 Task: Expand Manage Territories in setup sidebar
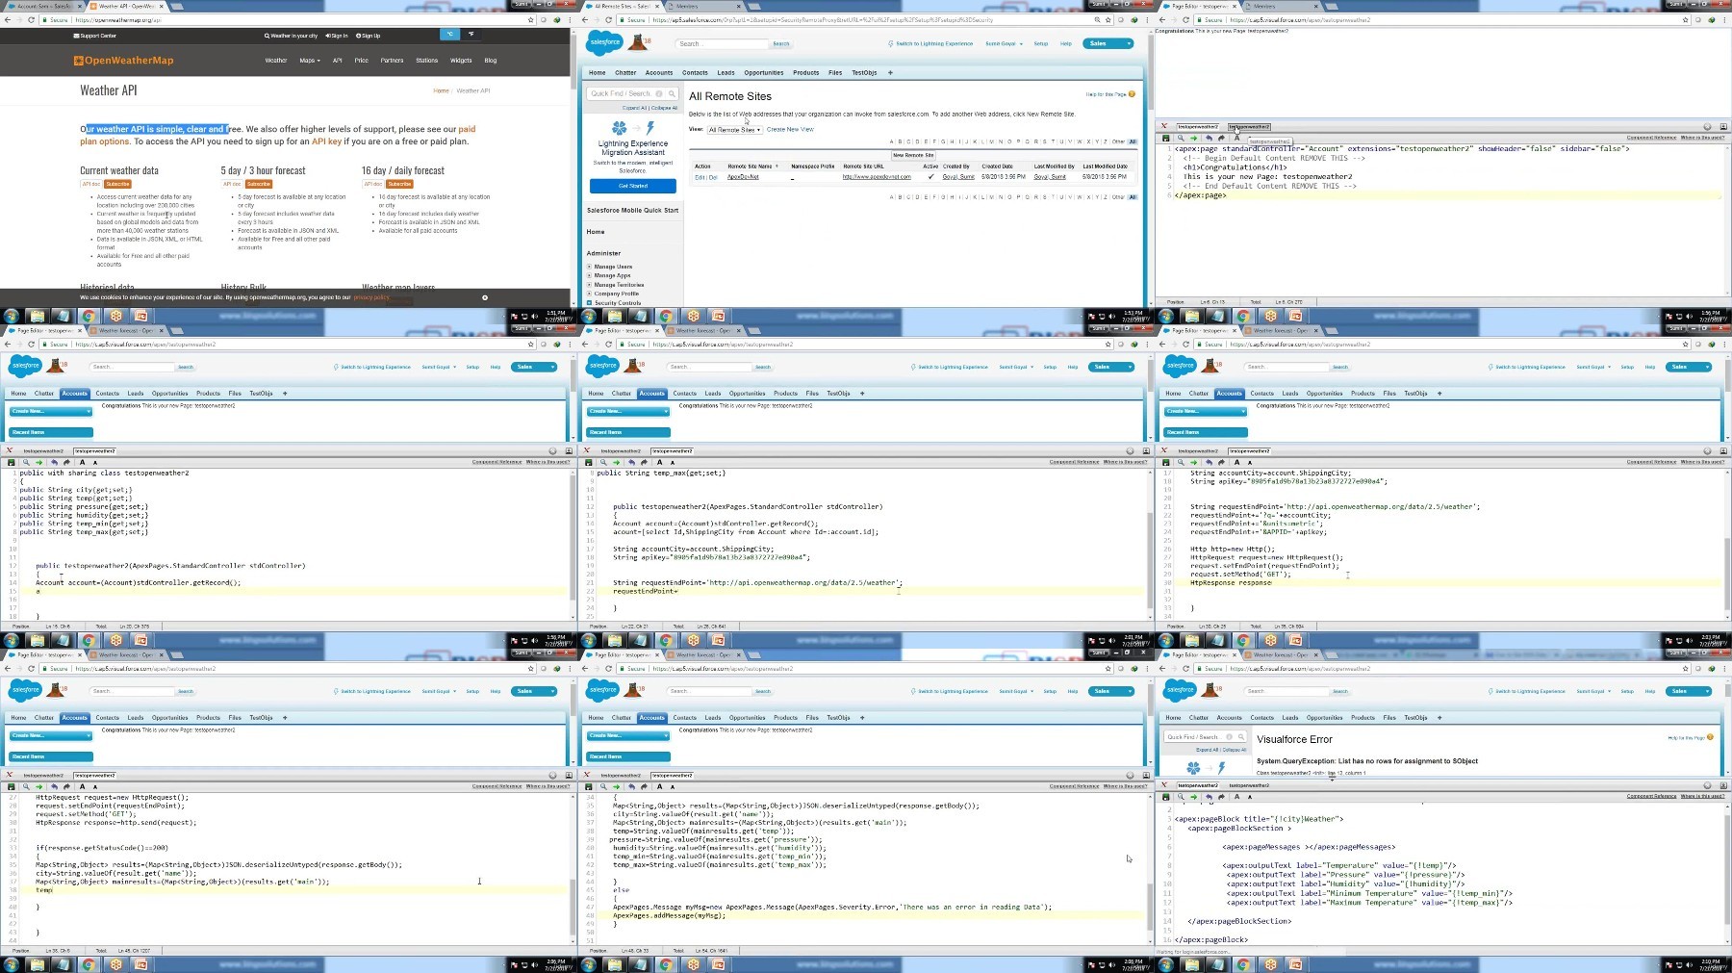coord(590,285)
